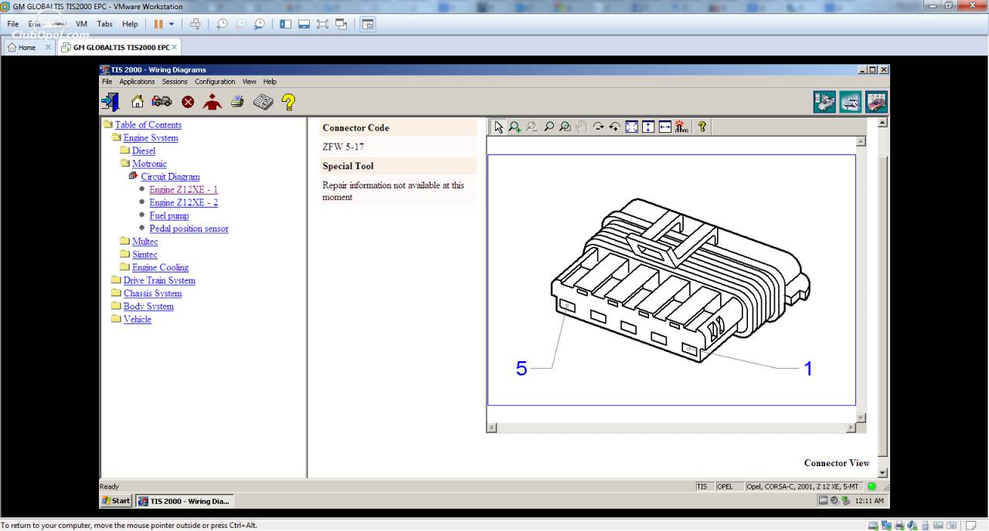989x531 pixels.
Task: Open vehicle selection car icon
Action: point(161,101)
